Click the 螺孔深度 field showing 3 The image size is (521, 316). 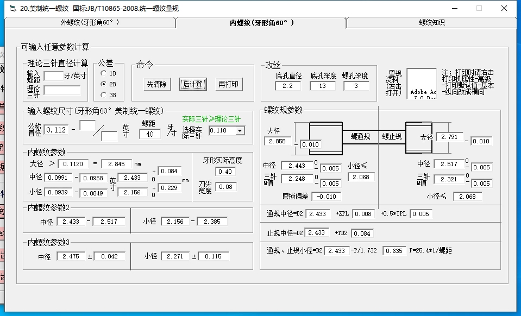(x=355, y=86)
